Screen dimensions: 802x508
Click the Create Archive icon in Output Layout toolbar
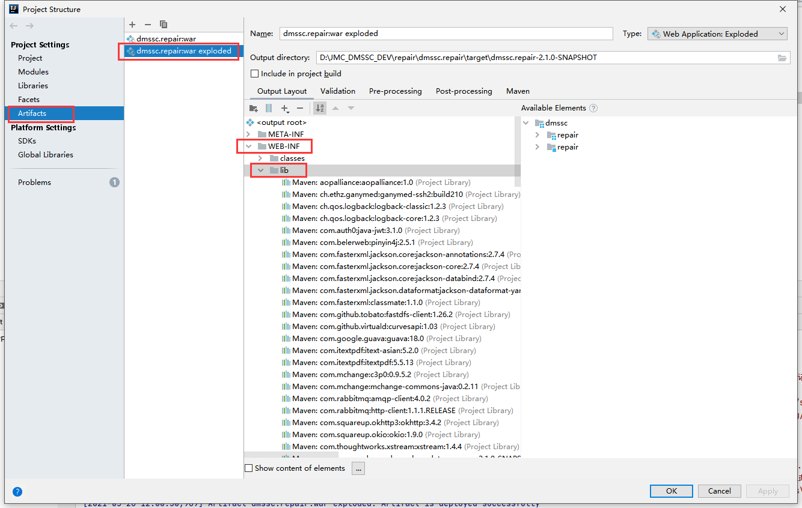point(269,108)
